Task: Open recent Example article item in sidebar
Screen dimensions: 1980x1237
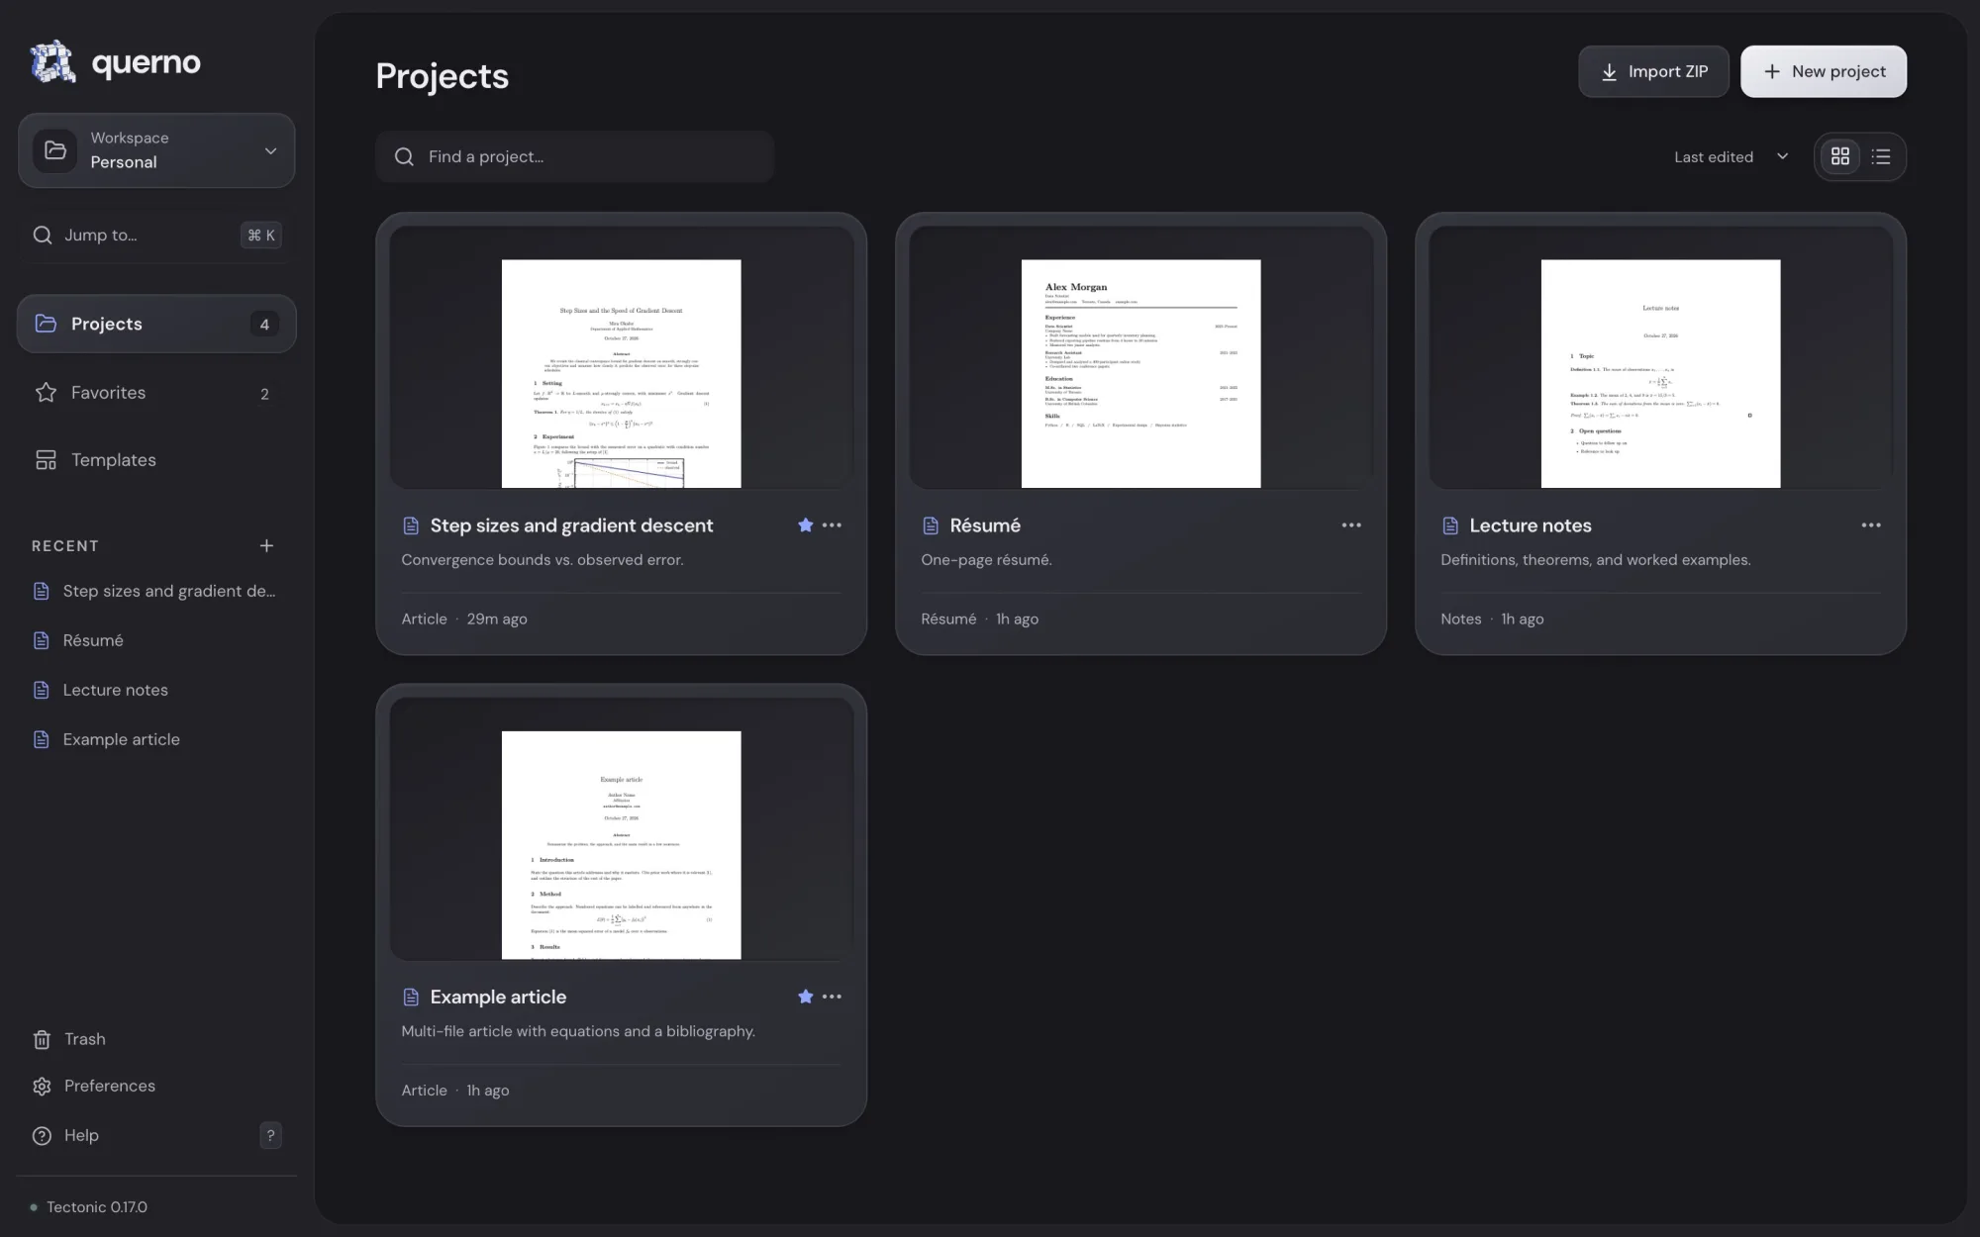Action: coord(156,739)
